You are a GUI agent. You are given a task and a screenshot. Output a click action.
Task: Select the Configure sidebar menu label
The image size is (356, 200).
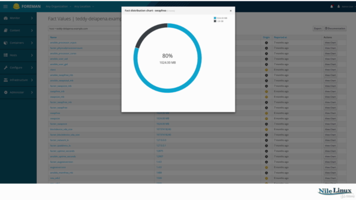click(16, 68)
